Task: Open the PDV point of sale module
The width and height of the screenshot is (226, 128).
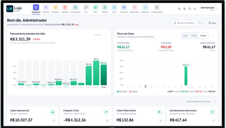Action: pos(95,9)
